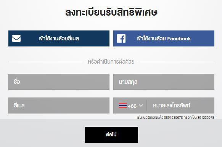Click the divider line left of หรือดำเนินการต่อด้วย

47,62
